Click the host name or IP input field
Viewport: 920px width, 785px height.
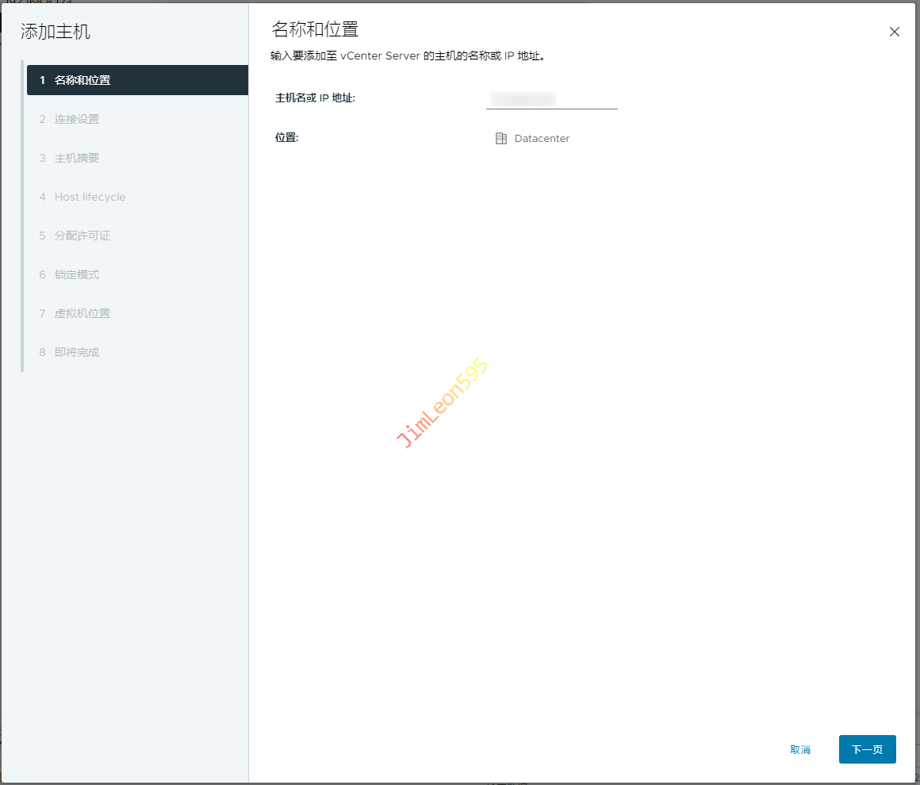pos(551,99)
